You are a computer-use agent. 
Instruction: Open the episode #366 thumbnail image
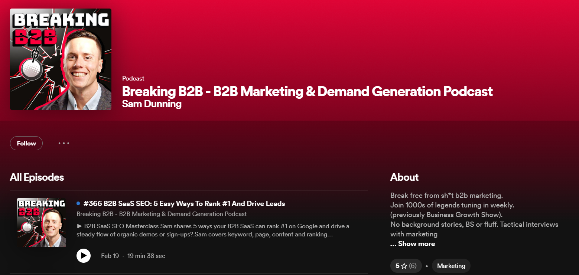(x=42, y=223)
